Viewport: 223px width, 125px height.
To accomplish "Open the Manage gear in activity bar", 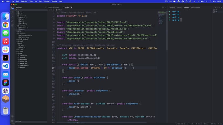I will pos(12,116).
